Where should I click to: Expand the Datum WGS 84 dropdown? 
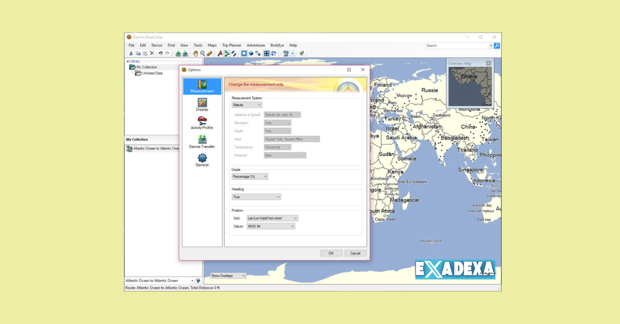click(271, 226)
